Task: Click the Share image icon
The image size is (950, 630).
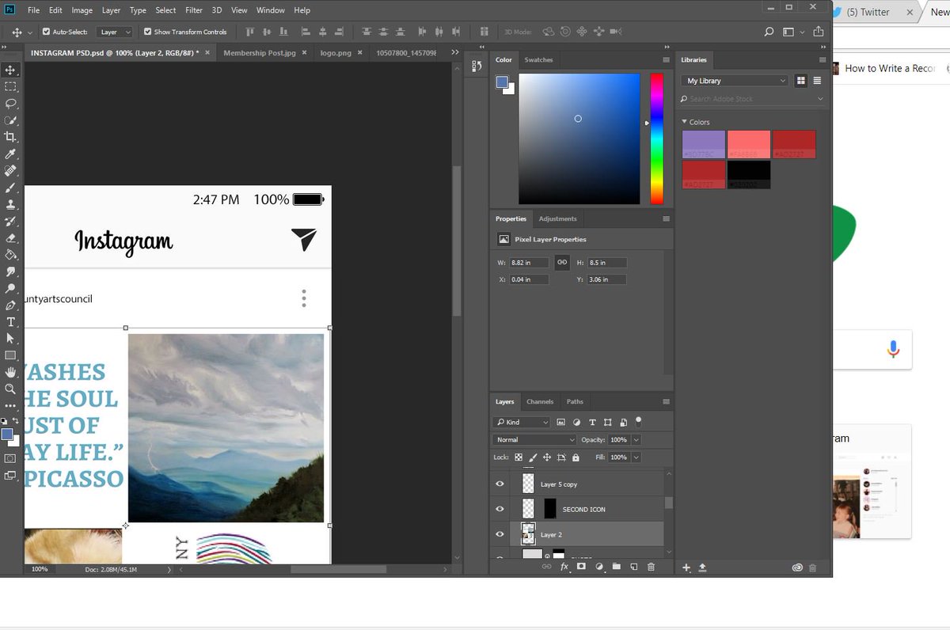Action: [818, 32]
